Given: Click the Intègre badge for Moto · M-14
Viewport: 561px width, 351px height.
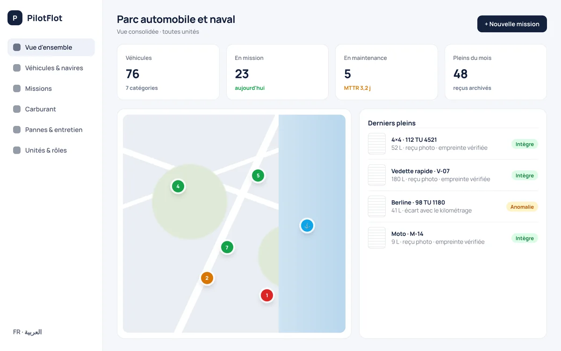Looking at the screenshot, I should click(525, 238).
